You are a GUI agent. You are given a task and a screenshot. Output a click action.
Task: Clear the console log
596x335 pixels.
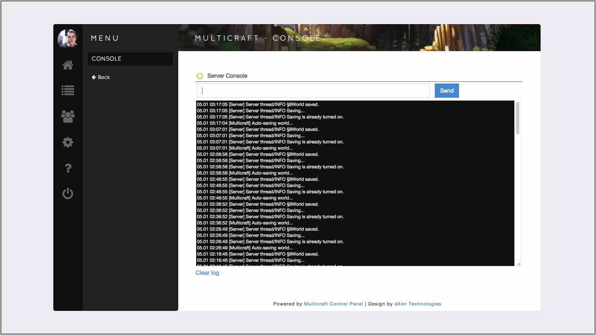click(x=207, y=273)
